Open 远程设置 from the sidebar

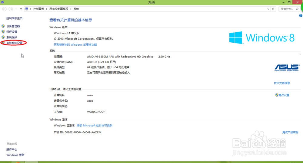(x=12, y=32)
